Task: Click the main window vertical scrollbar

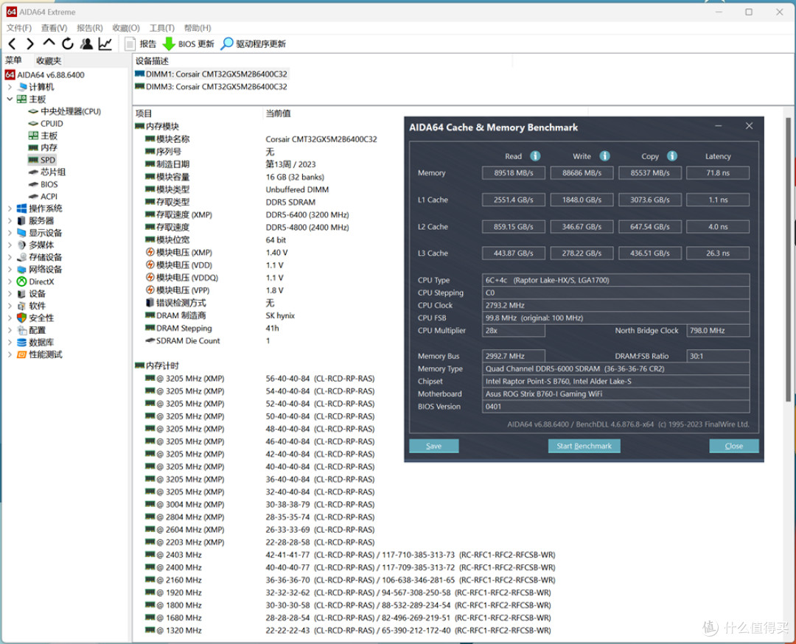Action: tap(788, 259)
